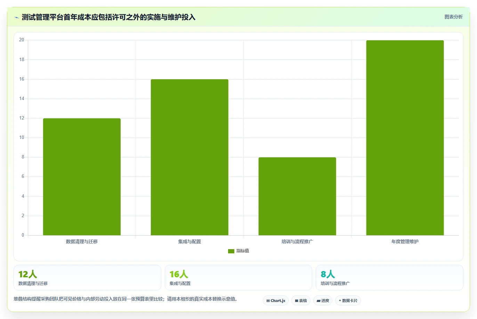Click the sparkle icon in 数据卡片 chip
Image resolution: width=477 pixels, height=319 pixels.
tap(340, 301)
